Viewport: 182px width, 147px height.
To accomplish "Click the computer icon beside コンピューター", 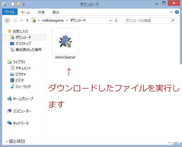I will click(9, 111).
